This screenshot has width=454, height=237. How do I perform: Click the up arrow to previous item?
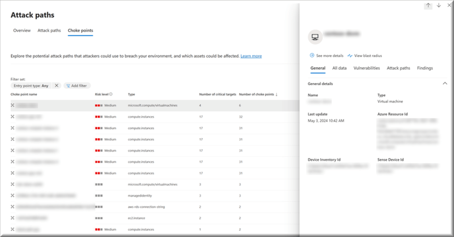(428, 5)
